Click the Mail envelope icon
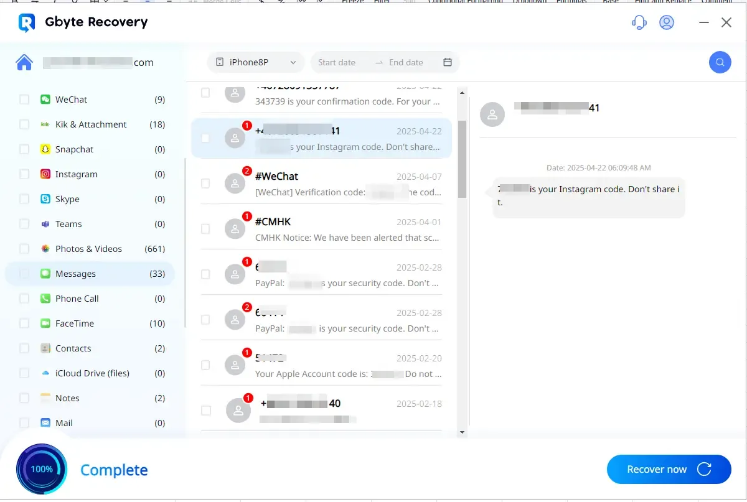 (45, 423)
